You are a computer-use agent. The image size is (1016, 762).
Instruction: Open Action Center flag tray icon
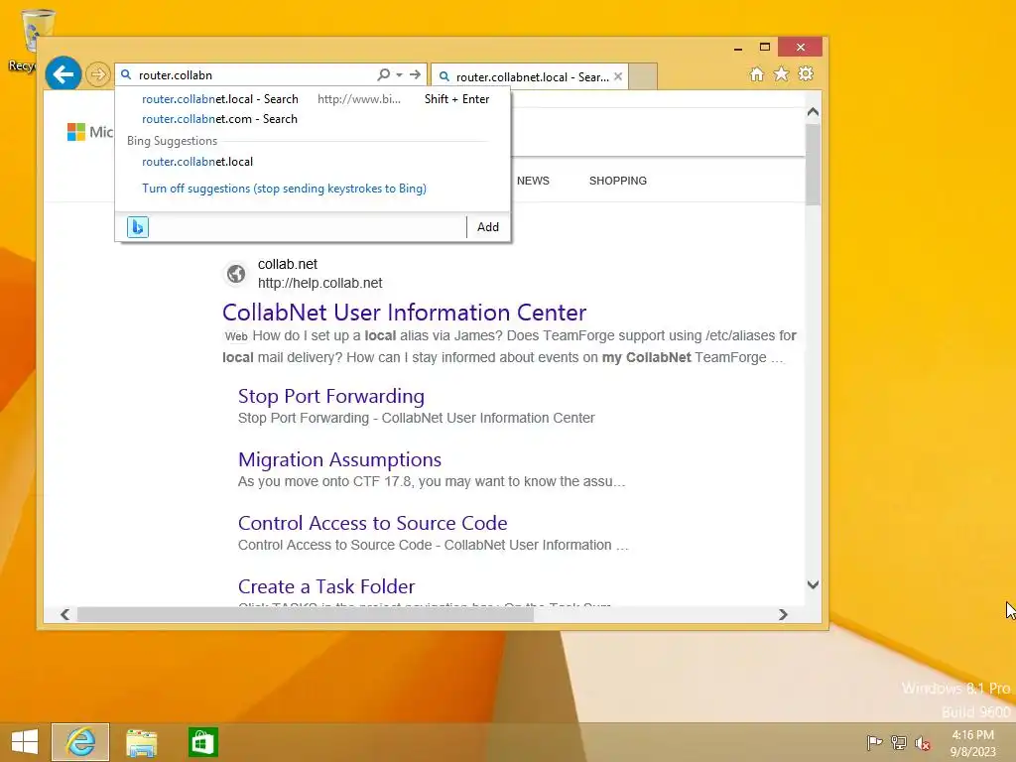click(874, 742)
